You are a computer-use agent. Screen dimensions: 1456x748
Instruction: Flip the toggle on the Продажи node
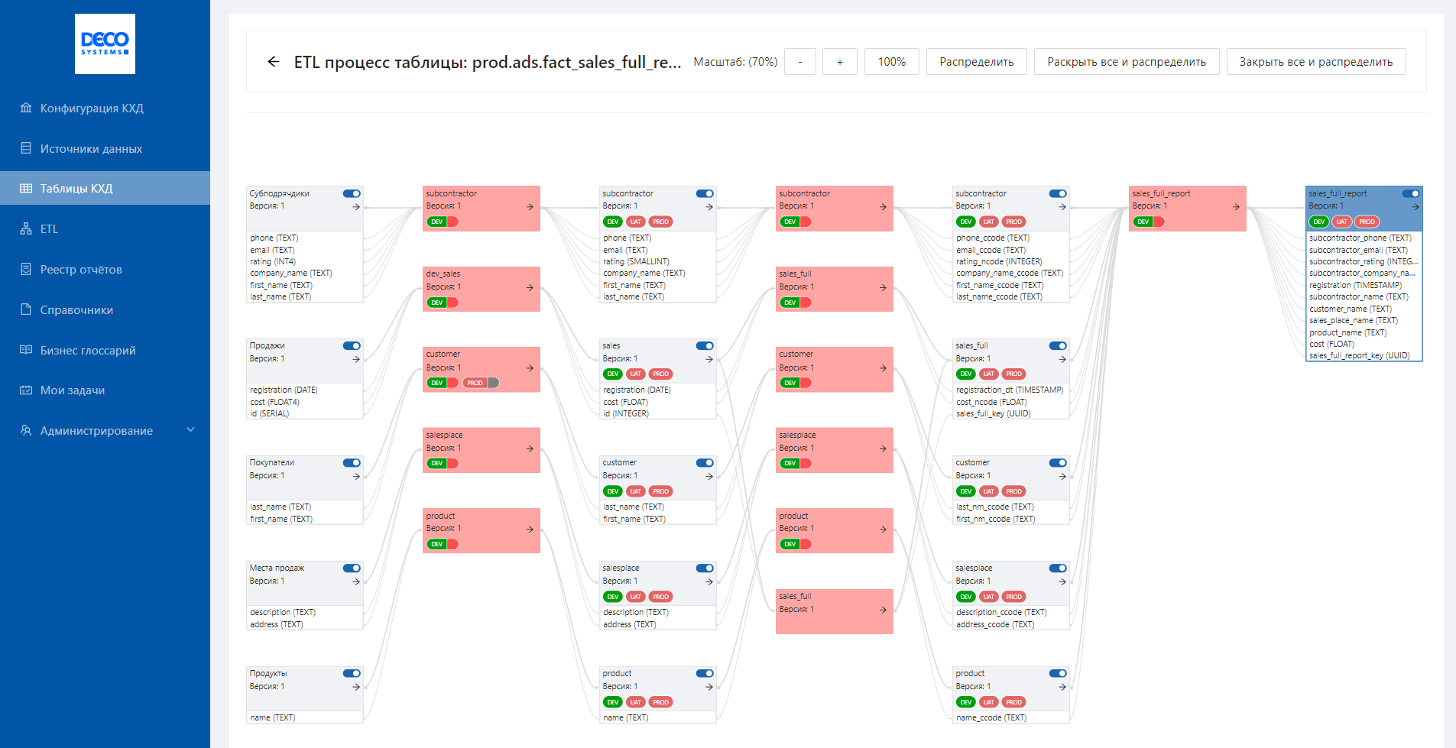[352, 345]
